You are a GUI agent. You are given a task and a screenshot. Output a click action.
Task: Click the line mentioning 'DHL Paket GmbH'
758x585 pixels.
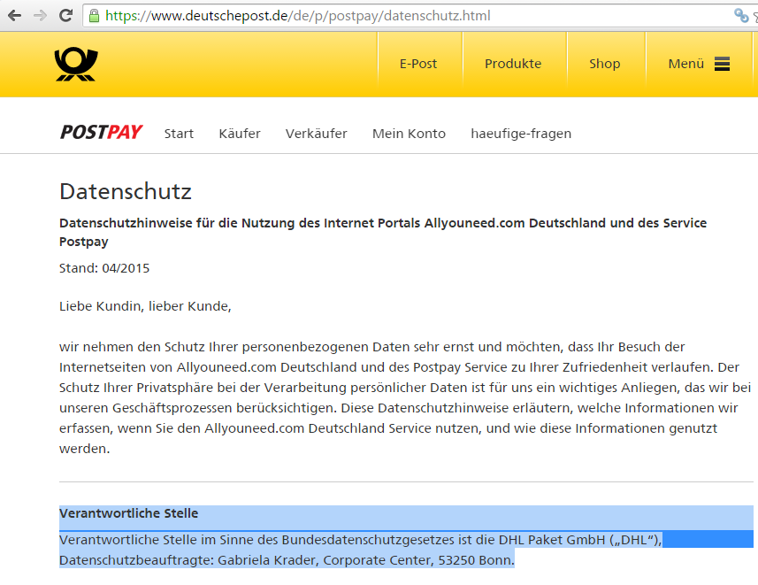pyautogui.click(x=361, y=540)
